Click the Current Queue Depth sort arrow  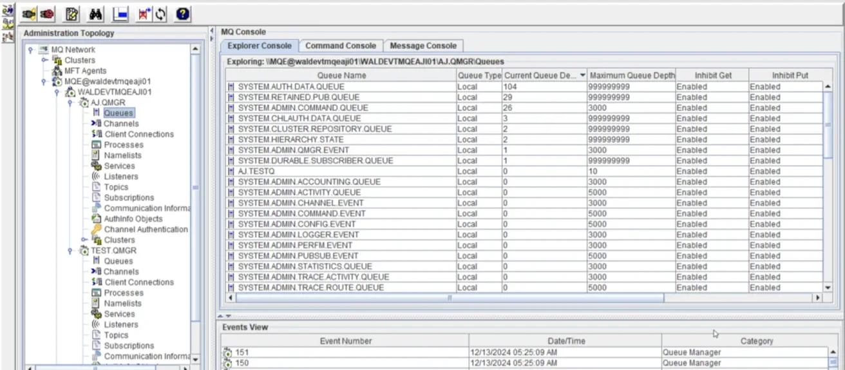click(x=583, y=75)
